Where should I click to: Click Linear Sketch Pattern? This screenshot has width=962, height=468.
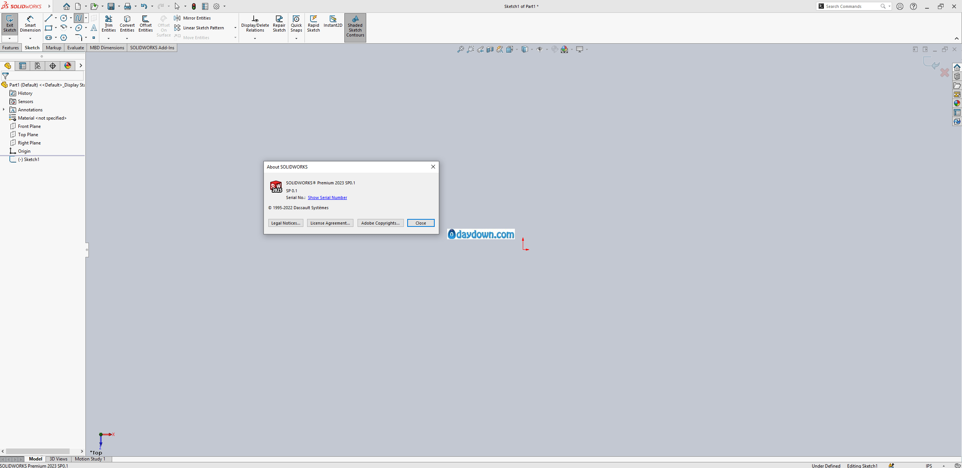tap(199, 27)
